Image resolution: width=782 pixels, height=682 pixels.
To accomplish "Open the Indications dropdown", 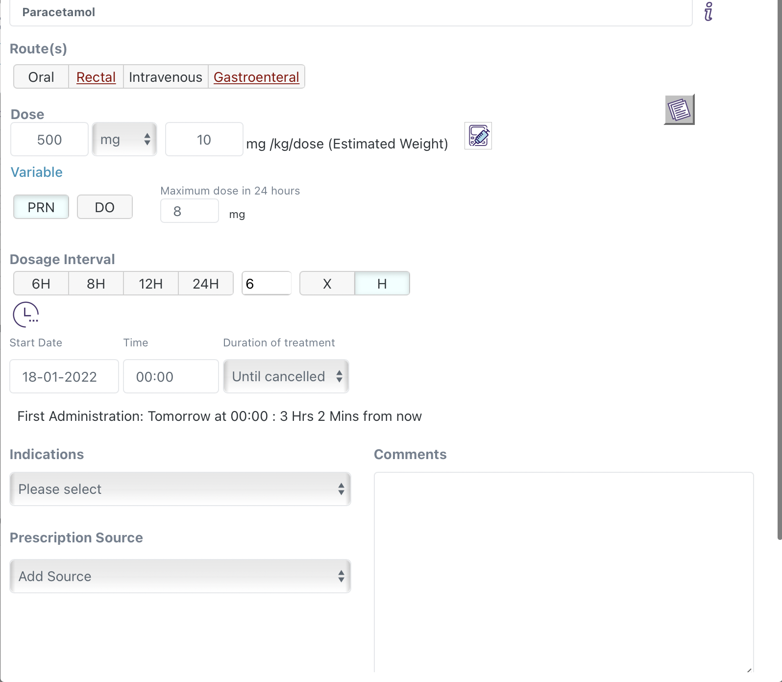I will click(x=180, y=489).
